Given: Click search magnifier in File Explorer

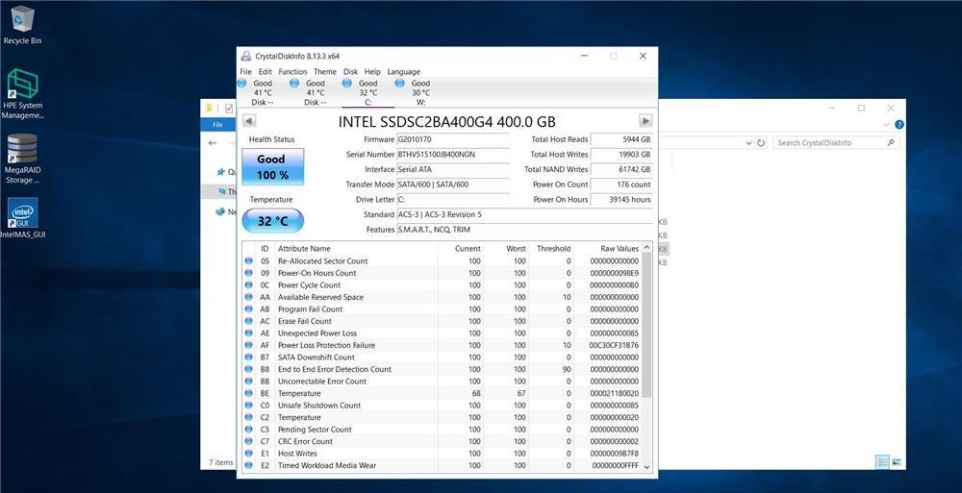Looking at the screenshot, I should coord(890,143).
